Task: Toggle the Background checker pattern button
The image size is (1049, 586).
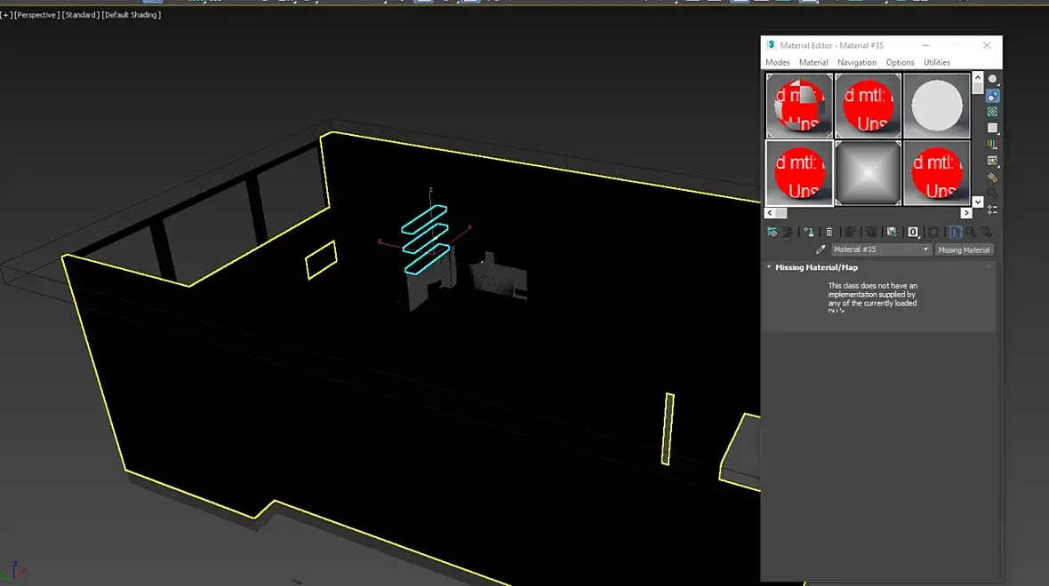Action: (993, 112)
